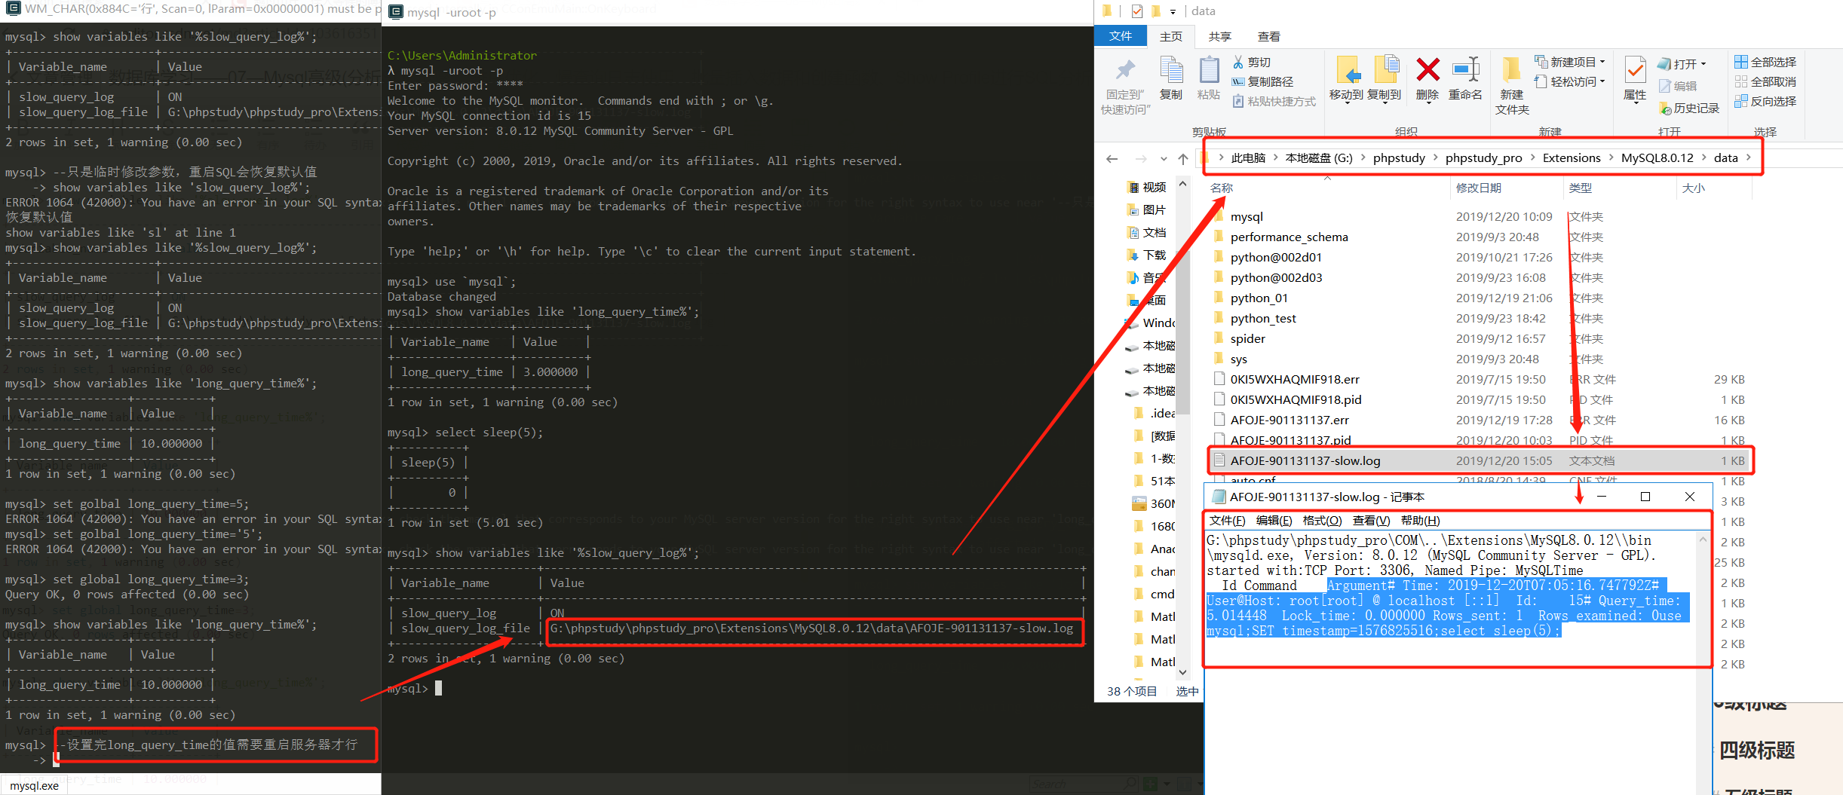1843x795 pixels.
Task: Open Properties (属性) icon
Action: (1635, 71)
